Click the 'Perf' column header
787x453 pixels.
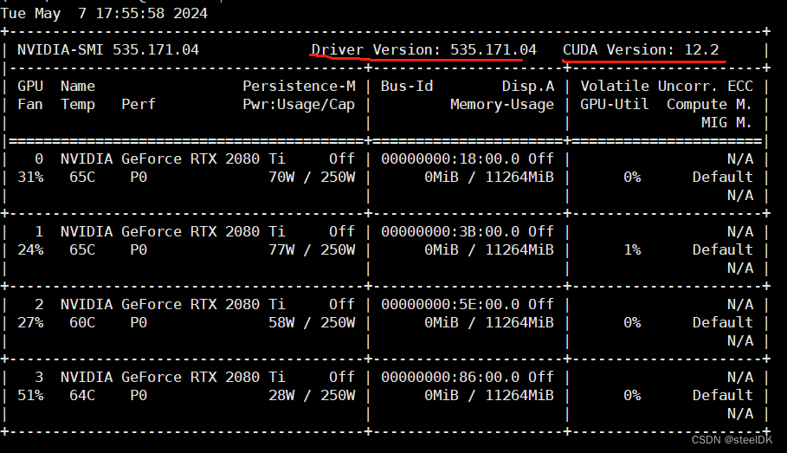point(139,104)
